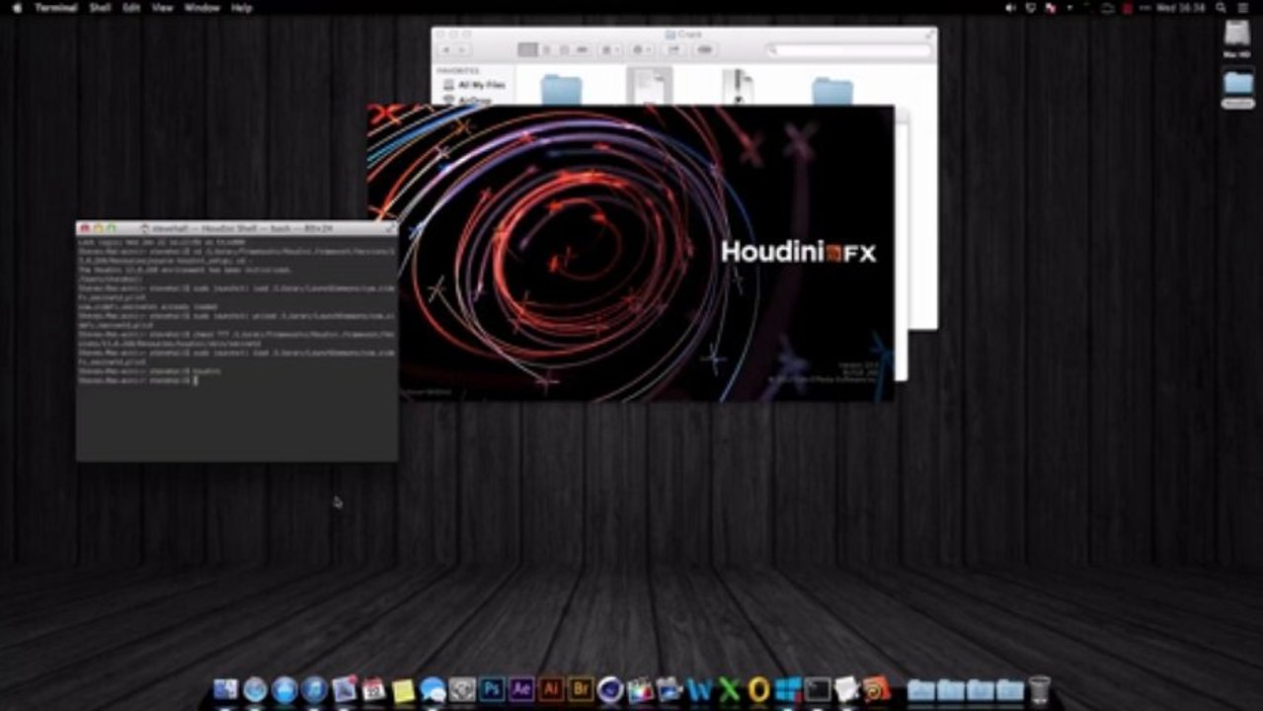Screen dimensions: 1263x711
Task: Open the Window menu
Action: coord(201,7)
